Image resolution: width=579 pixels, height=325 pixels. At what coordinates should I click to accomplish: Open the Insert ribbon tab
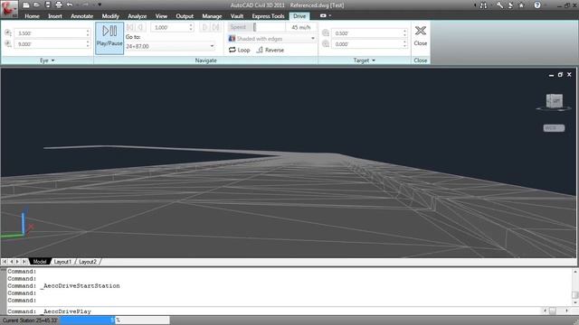55,16
